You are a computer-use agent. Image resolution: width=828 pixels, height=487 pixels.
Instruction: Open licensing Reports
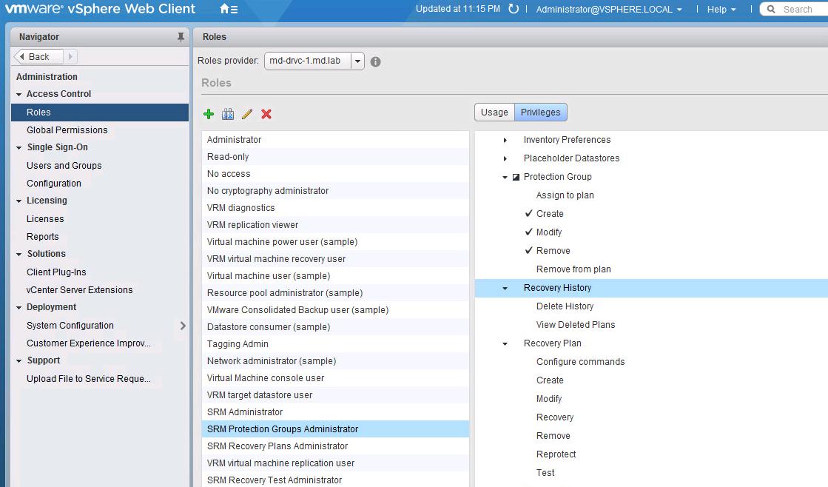43,237
